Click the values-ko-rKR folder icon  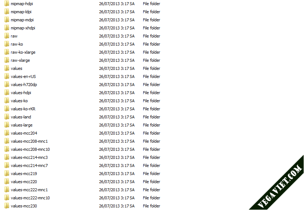7,108
